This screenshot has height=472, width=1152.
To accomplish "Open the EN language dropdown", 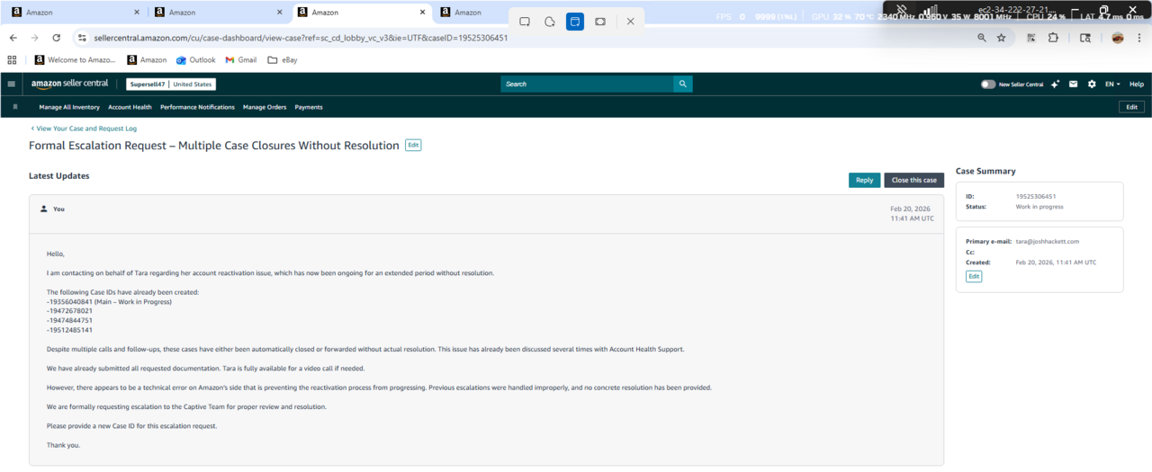I will 1112,84.
